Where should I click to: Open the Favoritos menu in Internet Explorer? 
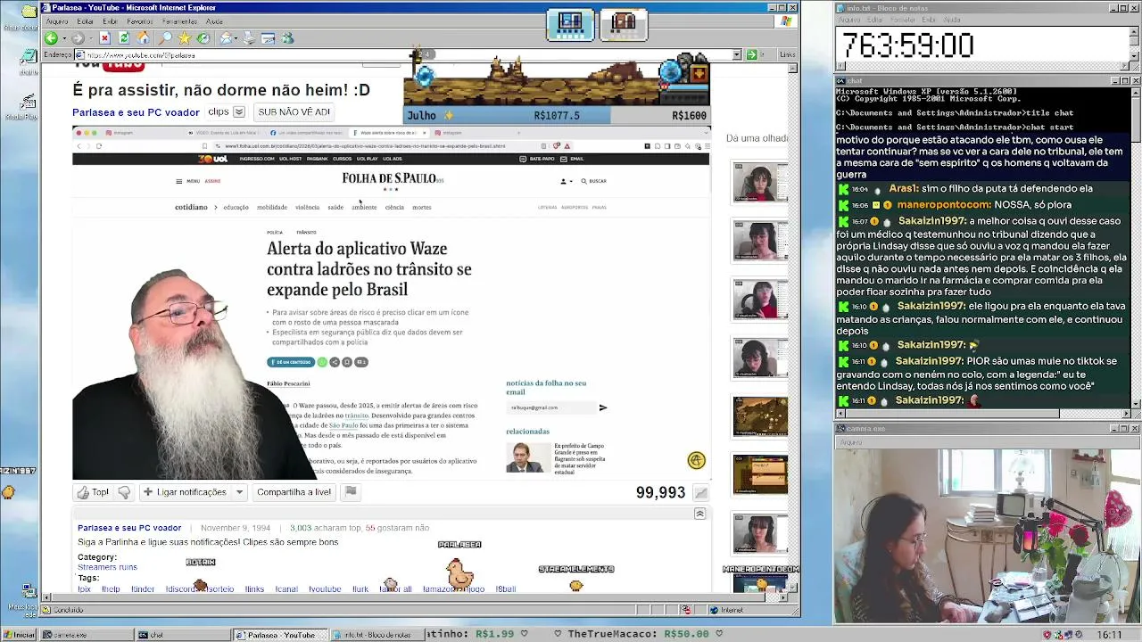139,21
